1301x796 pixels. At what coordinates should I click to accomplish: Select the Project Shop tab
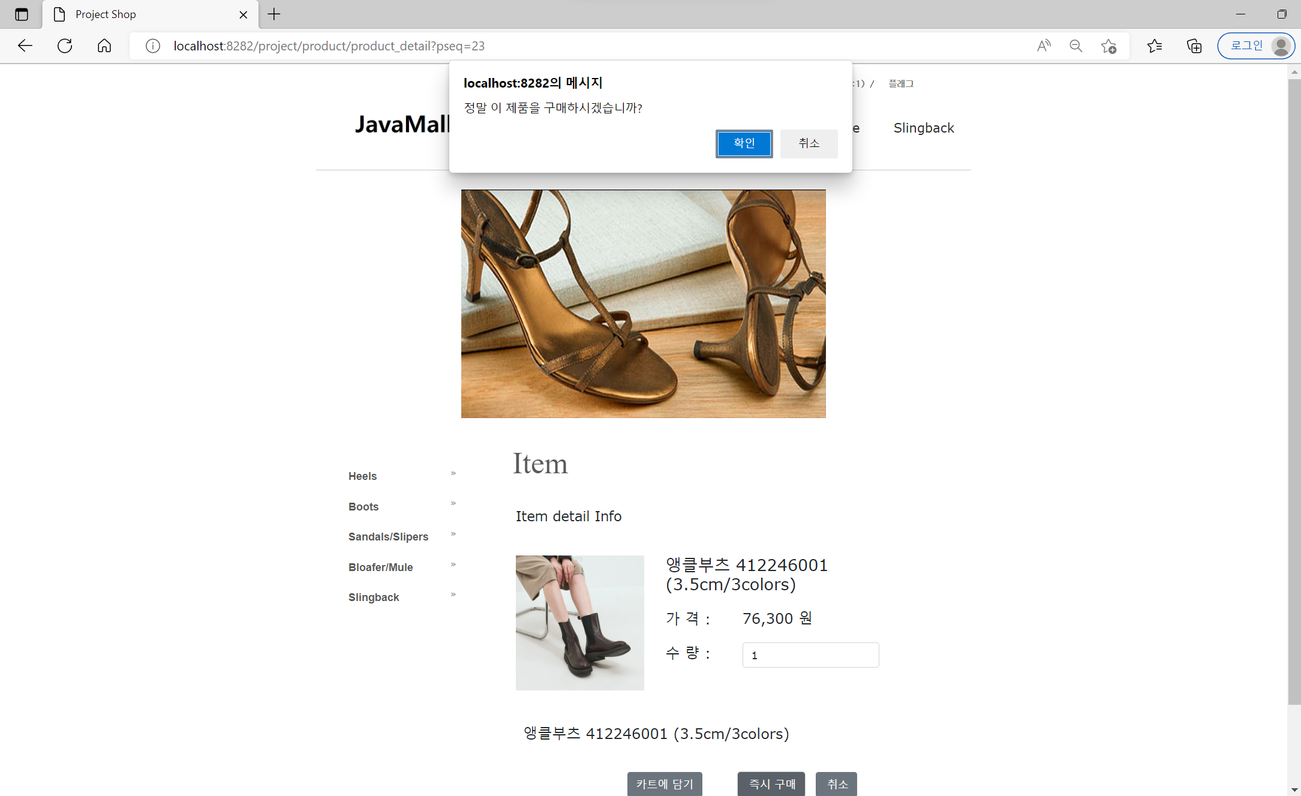pos(150,14)
